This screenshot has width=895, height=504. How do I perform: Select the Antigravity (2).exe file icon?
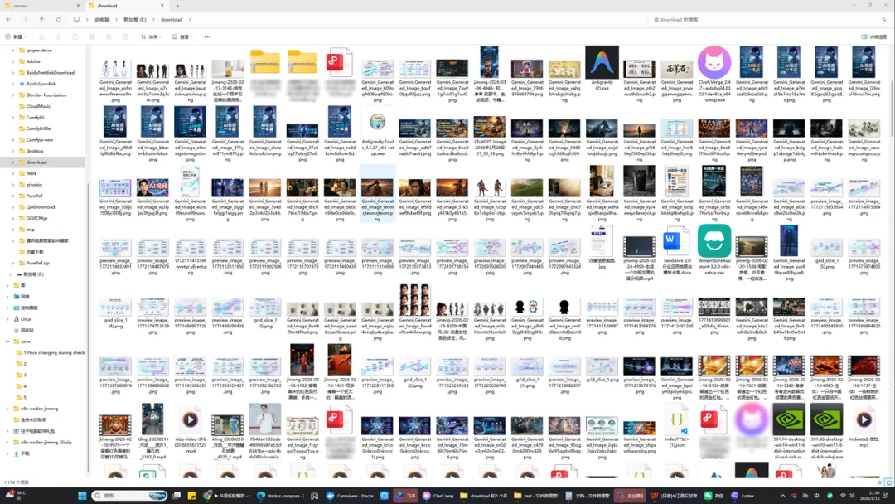tap(602, 62)
